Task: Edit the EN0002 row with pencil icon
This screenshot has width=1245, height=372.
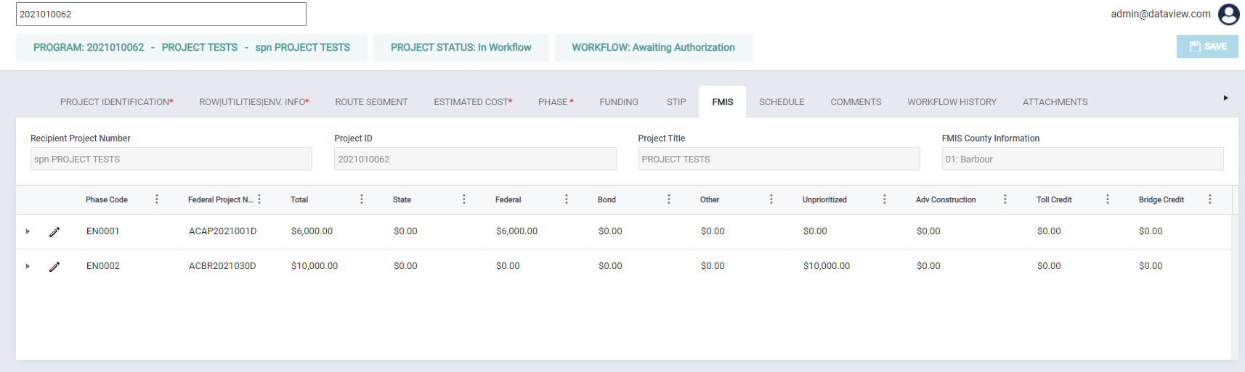Action: coord(54,267)
